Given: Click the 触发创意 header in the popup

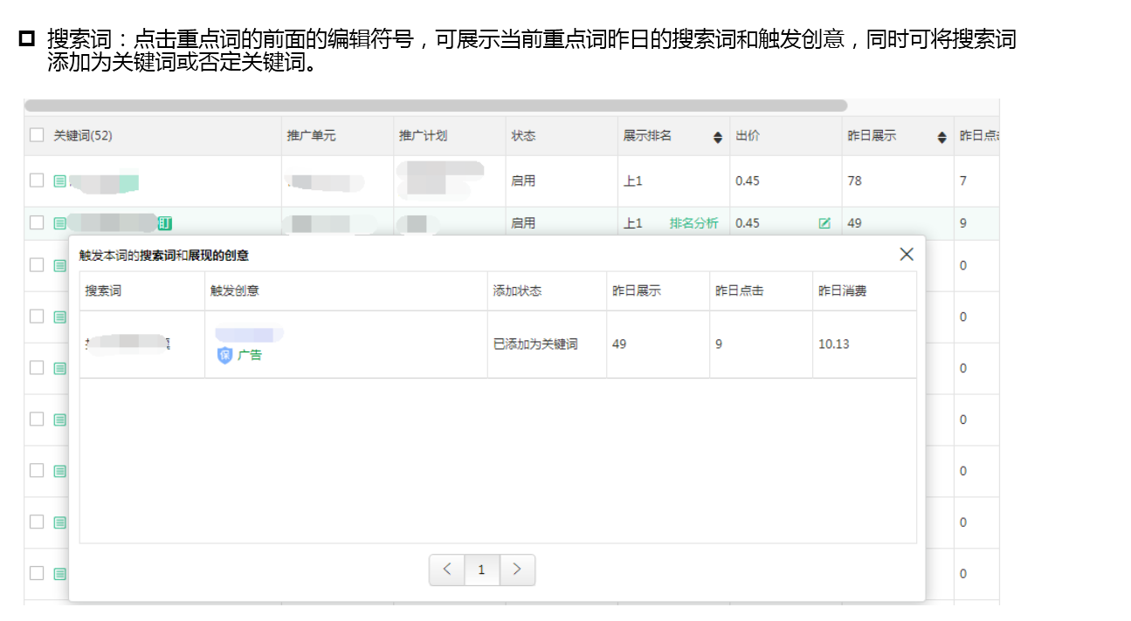Looking at the screenshot, I should [234, 291].
